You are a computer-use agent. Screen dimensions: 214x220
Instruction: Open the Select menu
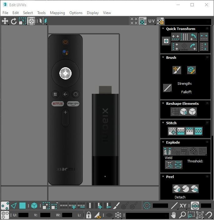coord(28,13)
